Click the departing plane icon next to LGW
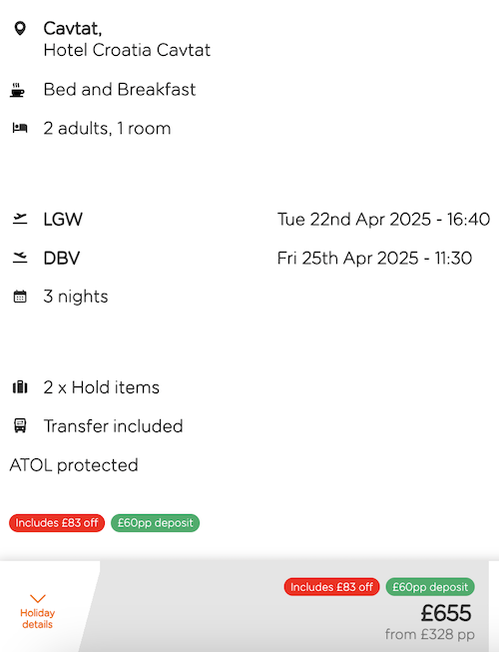 click(x=20, y=219)
